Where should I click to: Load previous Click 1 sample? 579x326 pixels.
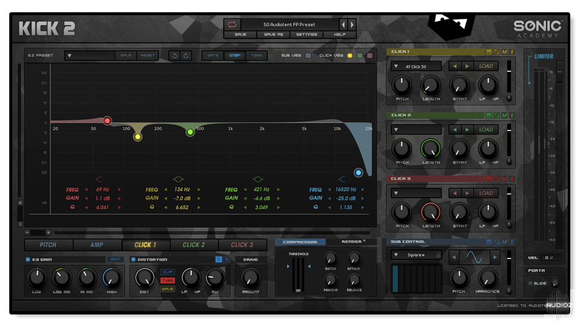tap(455, 66)
